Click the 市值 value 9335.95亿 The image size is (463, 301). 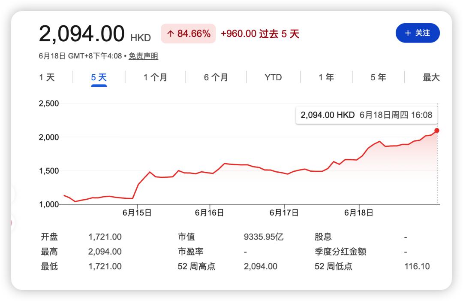pos(264,237)
